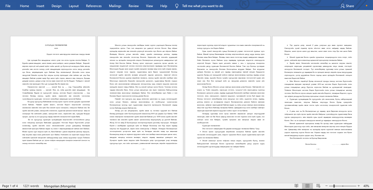Viewport: 373px width, 190px height.
Task: Share the document using Share button
Action: pos(347,6)
